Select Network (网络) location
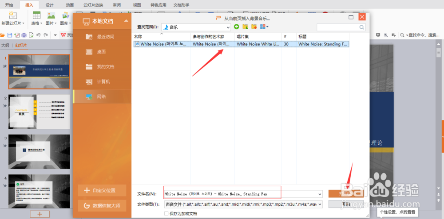 click(102, 96)
